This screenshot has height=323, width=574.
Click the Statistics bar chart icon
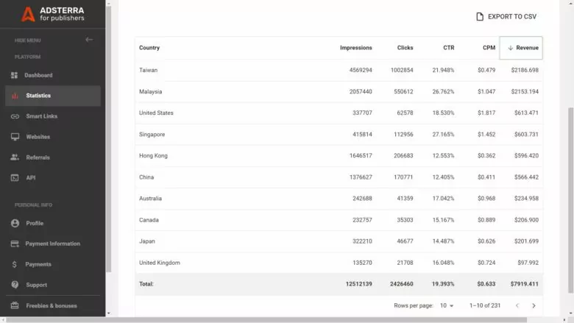point(15,96)
